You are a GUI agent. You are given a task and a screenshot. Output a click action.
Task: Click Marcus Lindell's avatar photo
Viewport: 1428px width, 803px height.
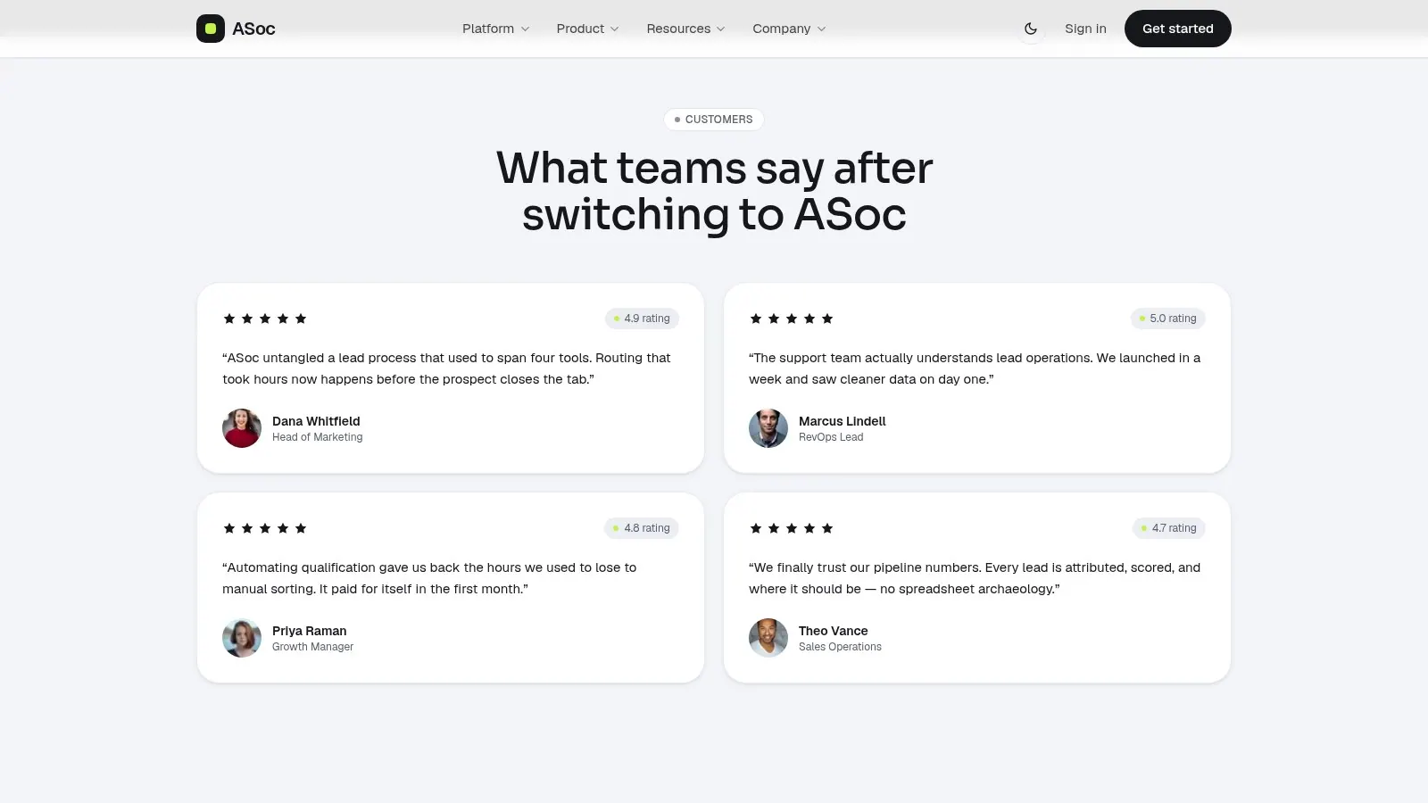coord(768,428)
